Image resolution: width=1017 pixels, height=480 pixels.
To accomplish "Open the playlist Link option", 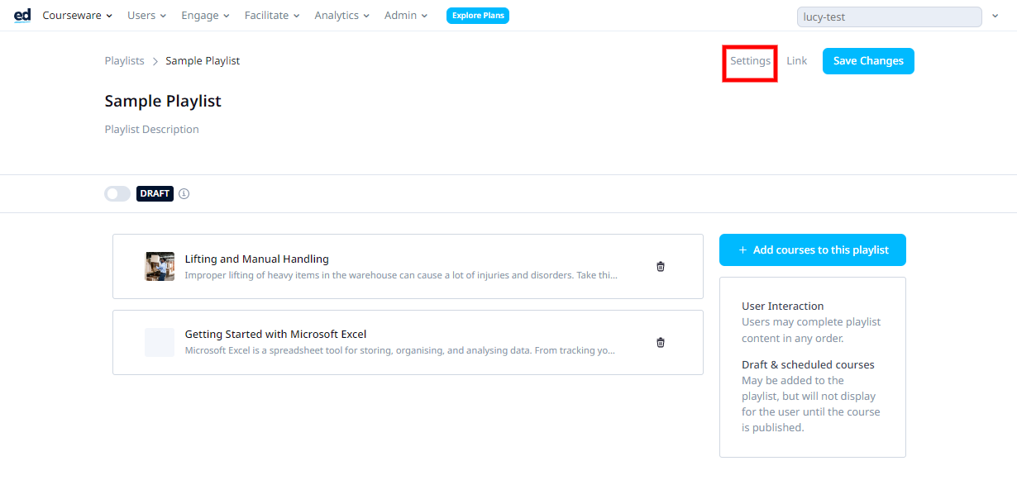I will coord(797,61).
